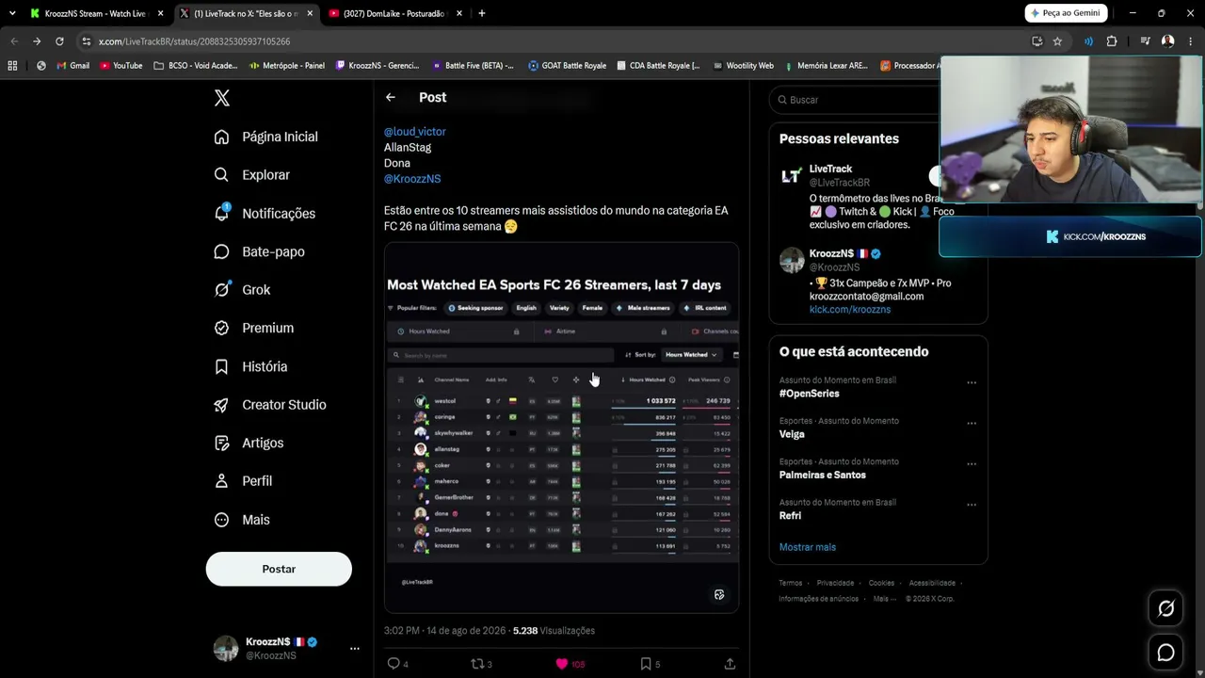Click the browser address bar

tap(555, 41)
